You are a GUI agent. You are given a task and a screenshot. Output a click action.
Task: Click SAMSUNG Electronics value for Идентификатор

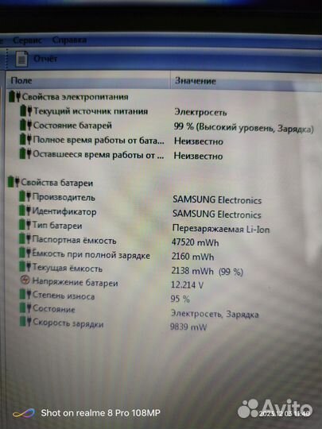[x=216, y=214]
